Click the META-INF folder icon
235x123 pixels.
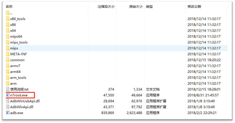click(8, 54)
